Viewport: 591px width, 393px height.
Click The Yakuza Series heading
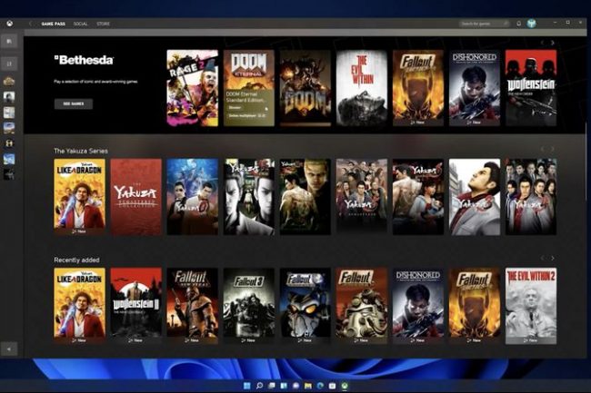pos(81,151)
